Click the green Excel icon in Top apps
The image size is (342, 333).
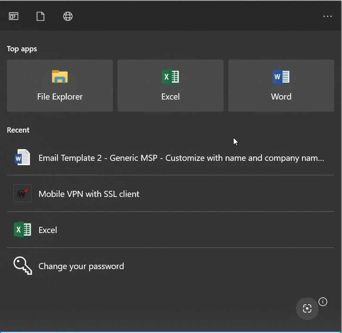tap(170, 76)
